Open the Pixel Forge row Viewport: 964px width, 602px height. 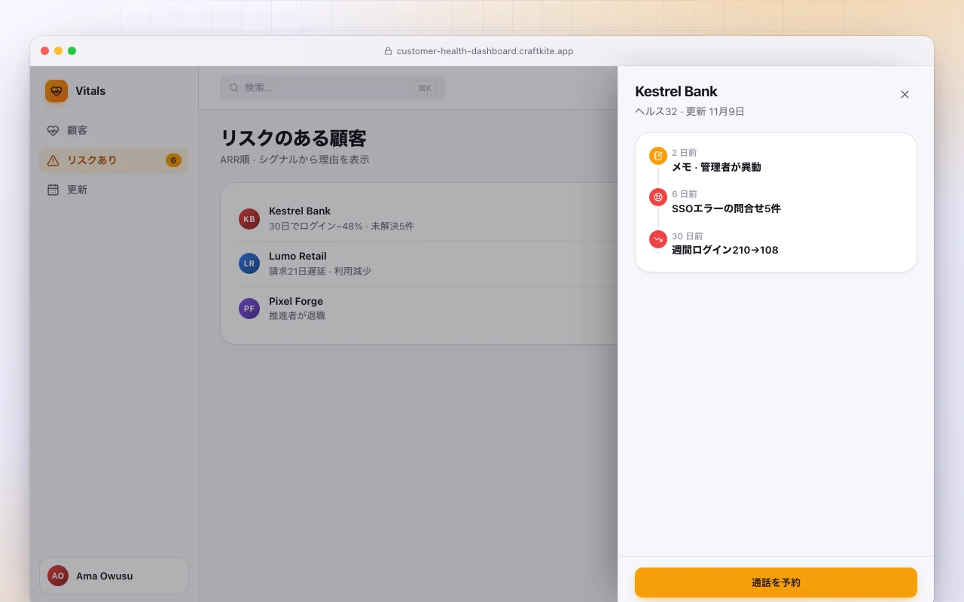pyautogui.click(x=428, y=309)
